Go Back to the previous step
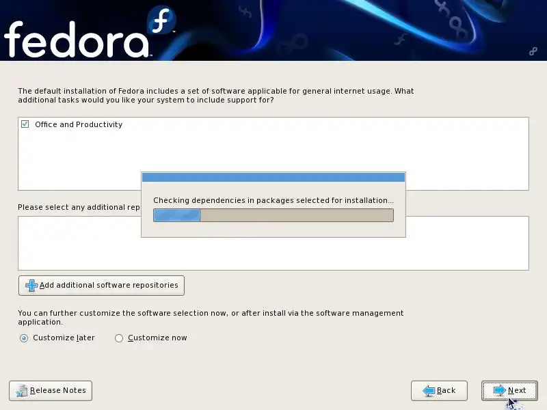 coord(439,390)
